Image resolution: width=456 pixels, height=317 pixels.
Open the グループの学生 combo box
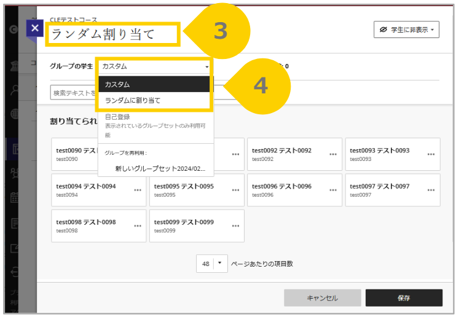(155, 66)
